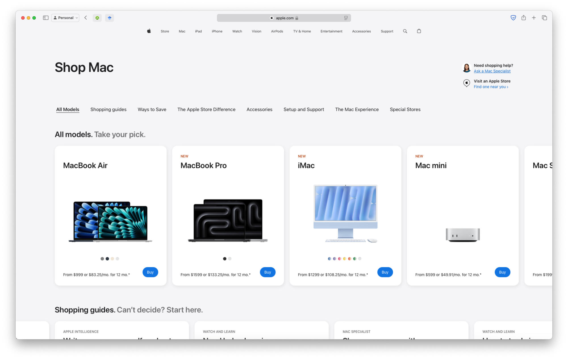568x360 pixels.
Task: Open the Entertainment nav menu
Action: click(331, 31)
